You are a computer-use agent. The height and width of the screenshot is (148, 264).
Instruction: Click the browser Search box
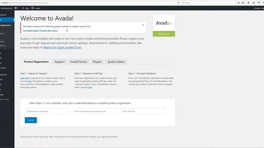point(208,3)
